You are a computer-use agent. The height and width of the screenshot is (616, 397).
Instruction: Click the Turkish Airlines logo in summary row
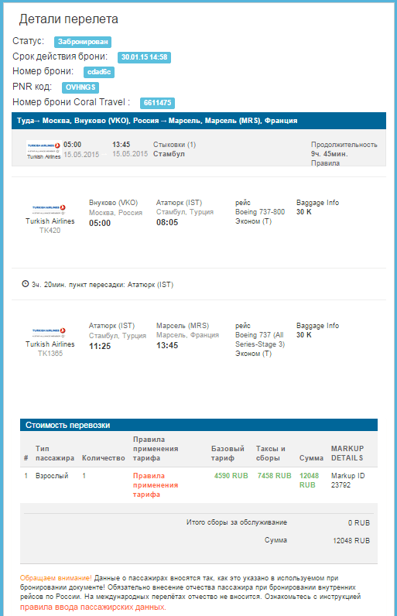click(x=43, y=150)
